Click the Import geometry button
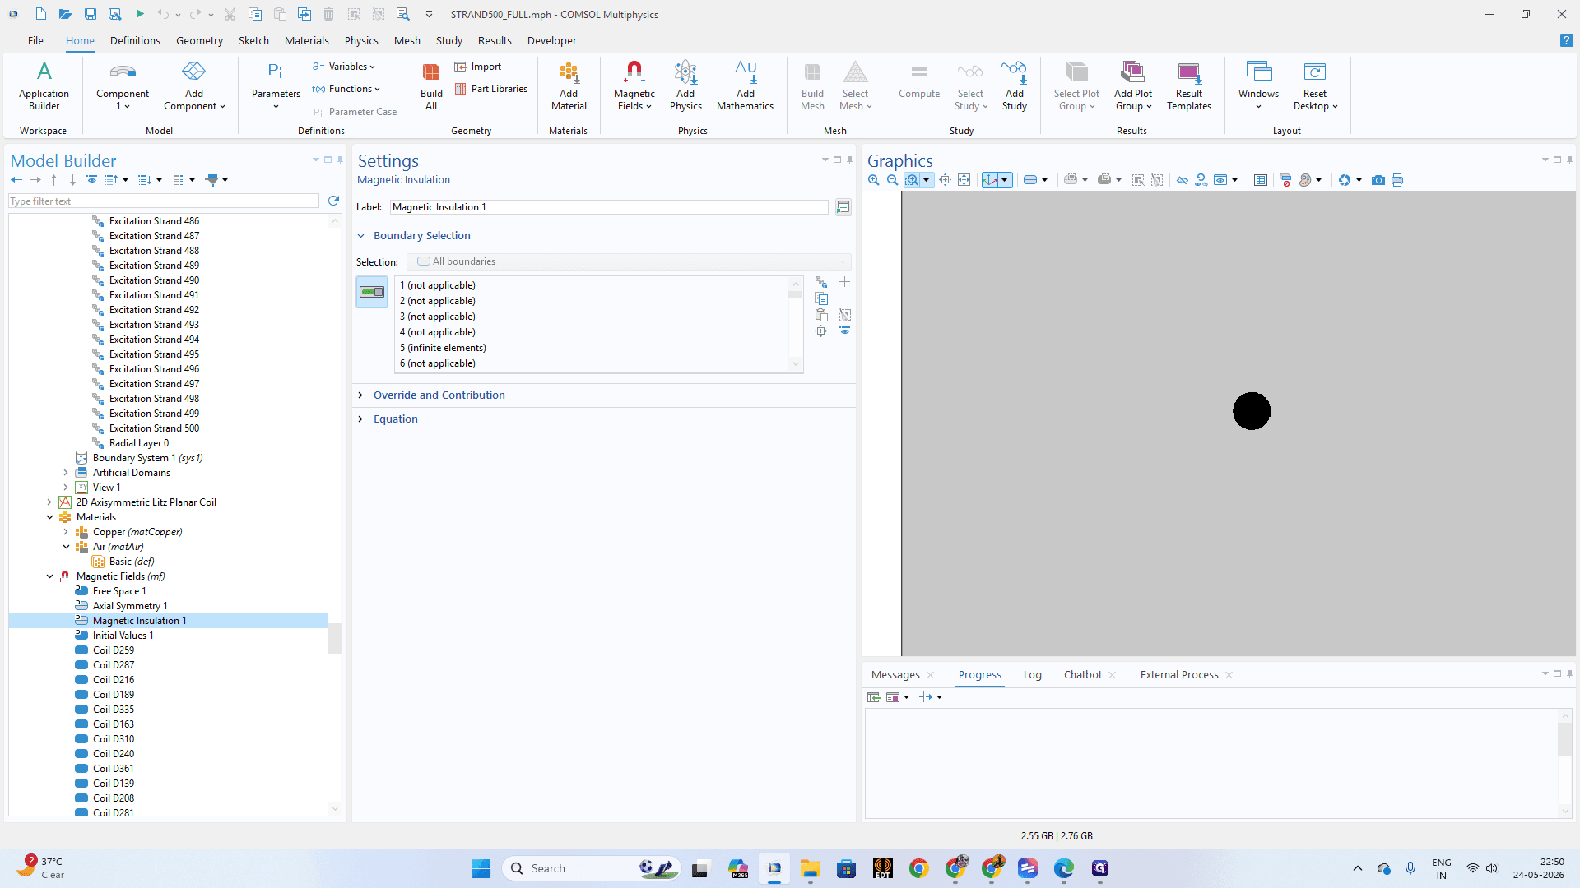 [478, 67]
